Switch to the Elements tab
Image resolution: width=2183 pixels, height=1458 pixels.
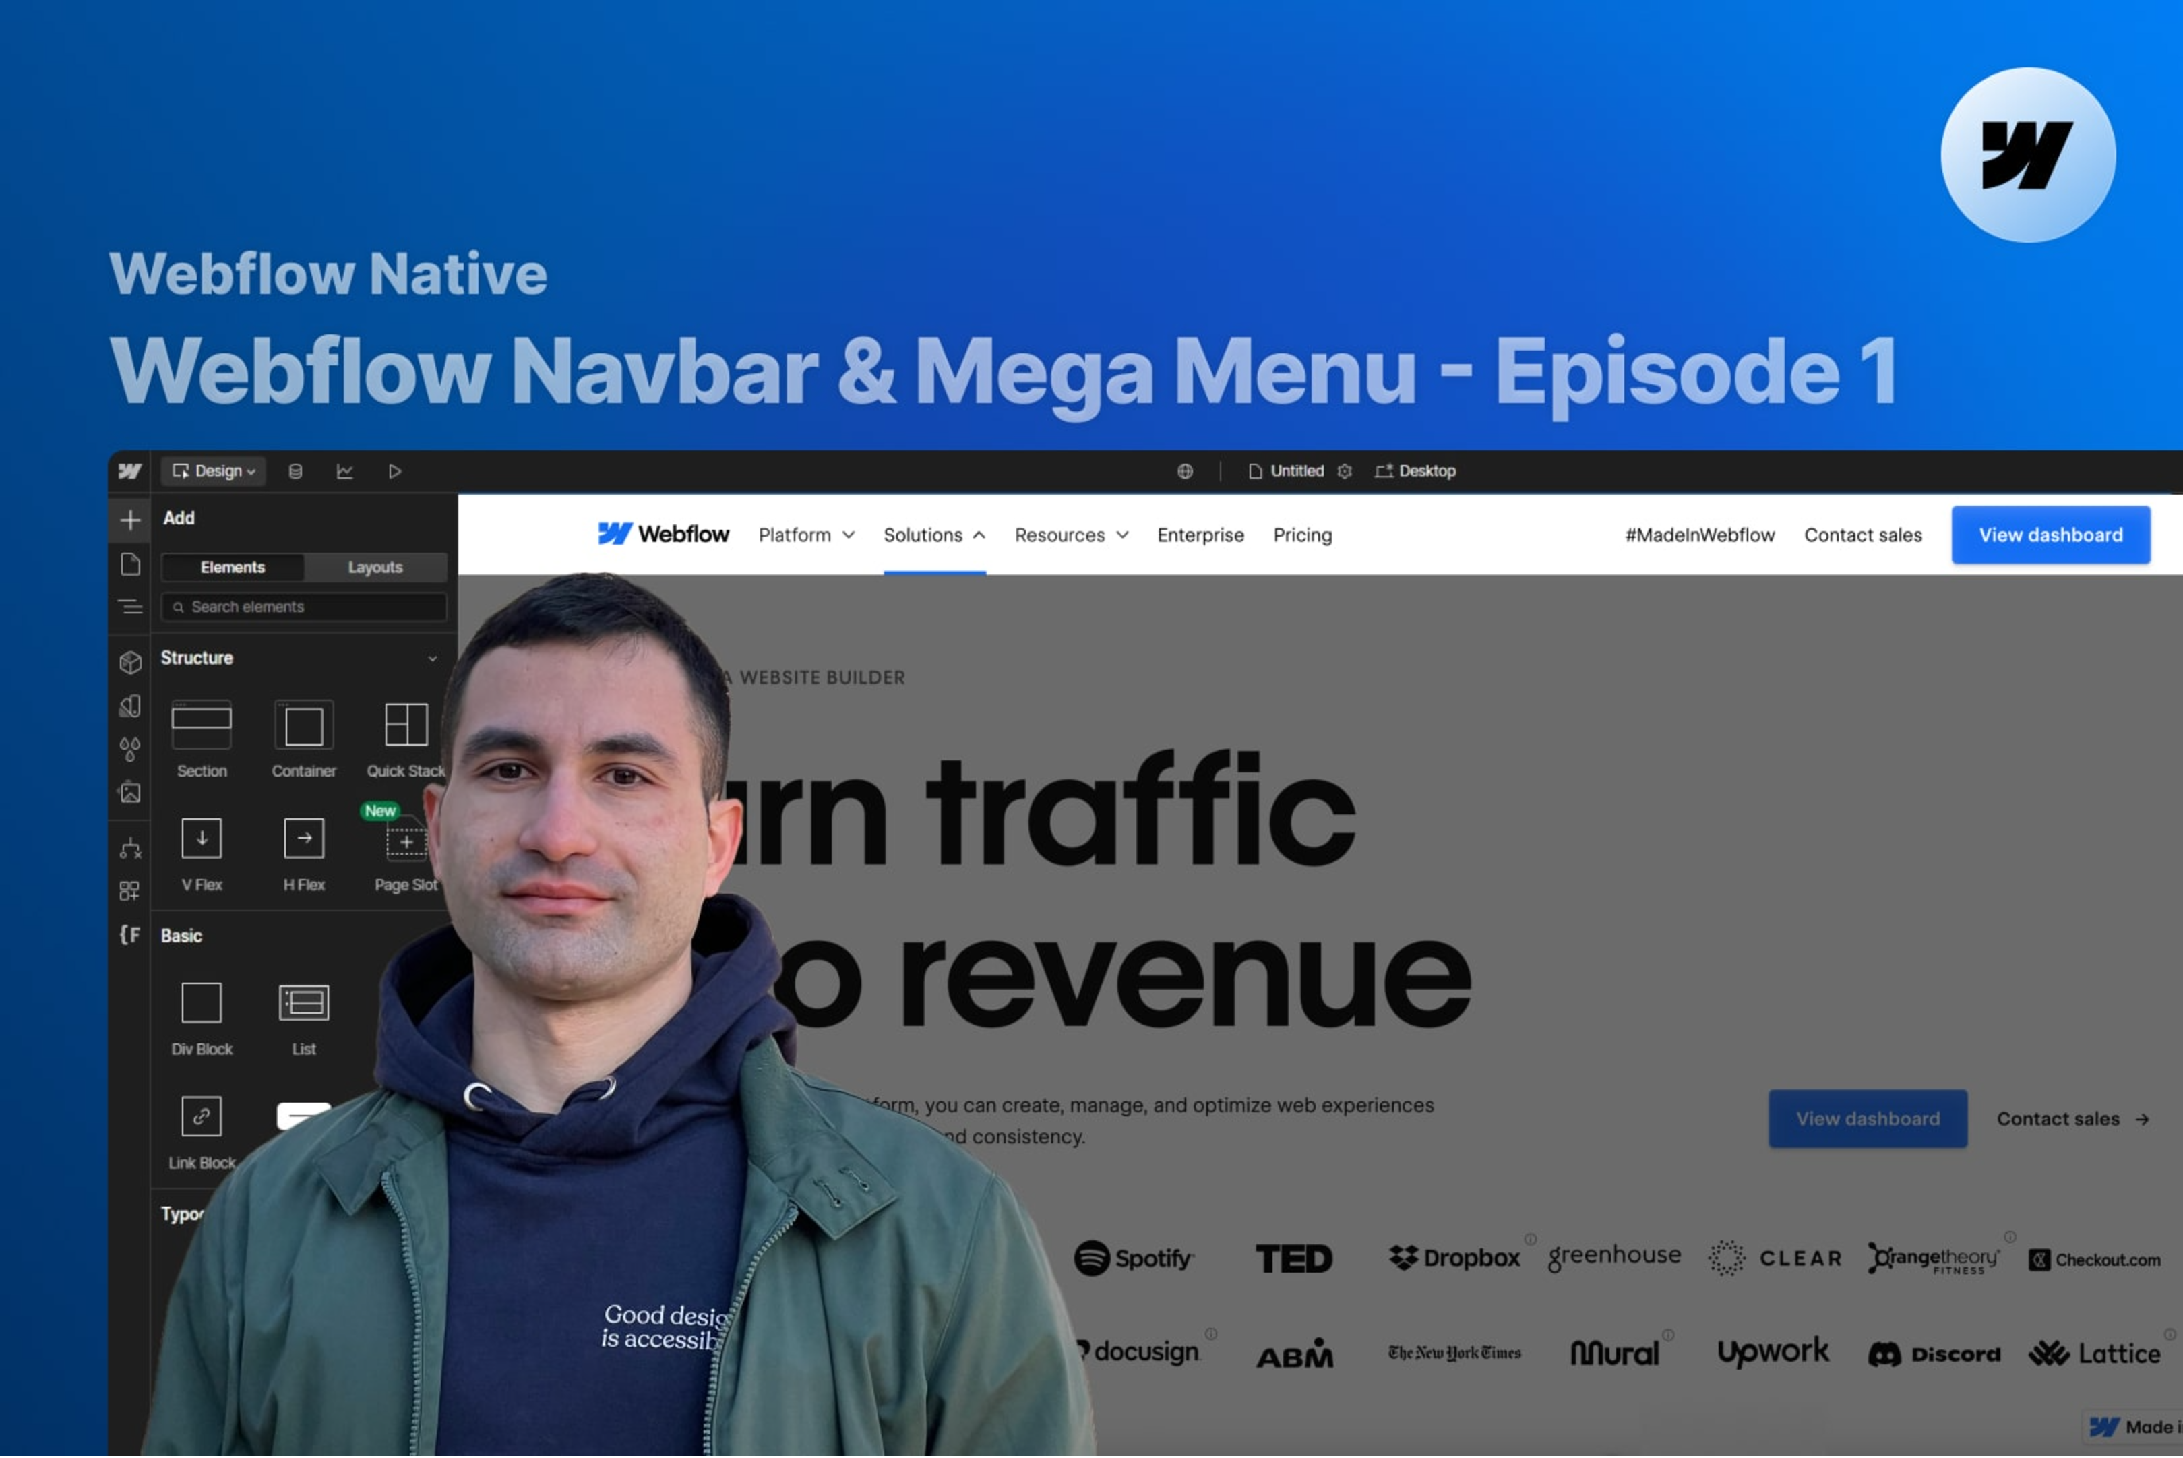[x=233, y=567]
